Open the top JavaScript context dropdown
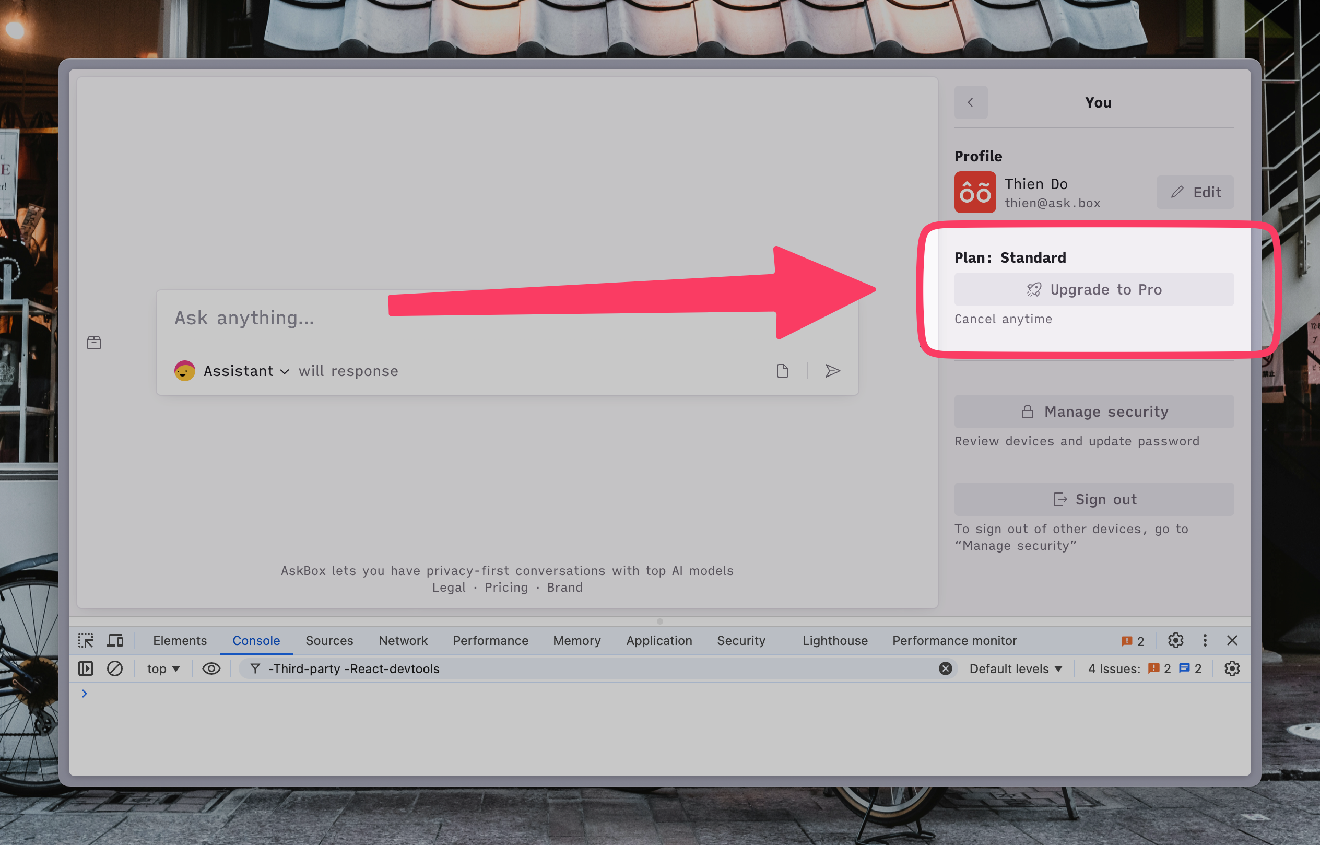Image resolution: width=1320 pixels, height=845 pixels. click(x=163, y=668)
